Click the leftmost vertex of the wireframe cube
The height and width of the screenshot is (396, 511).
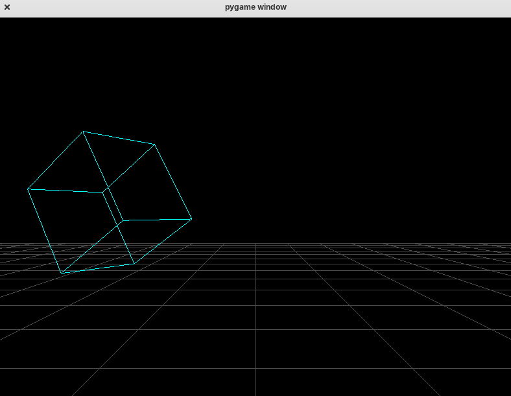28,189
